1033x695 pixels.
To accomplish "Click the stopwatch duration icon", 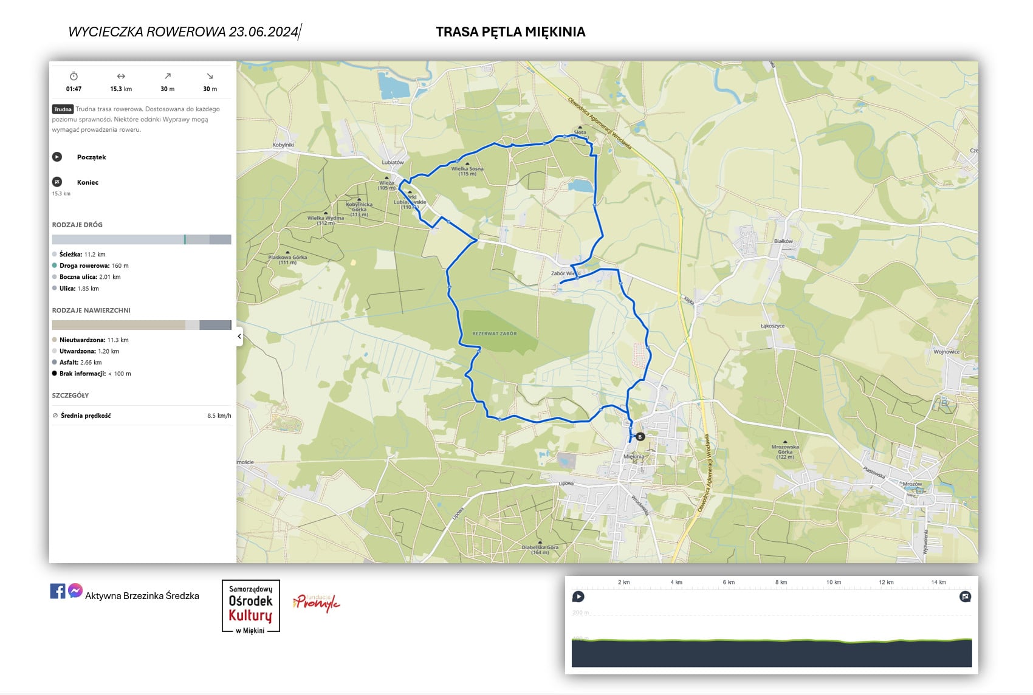I will pos(74,77).
